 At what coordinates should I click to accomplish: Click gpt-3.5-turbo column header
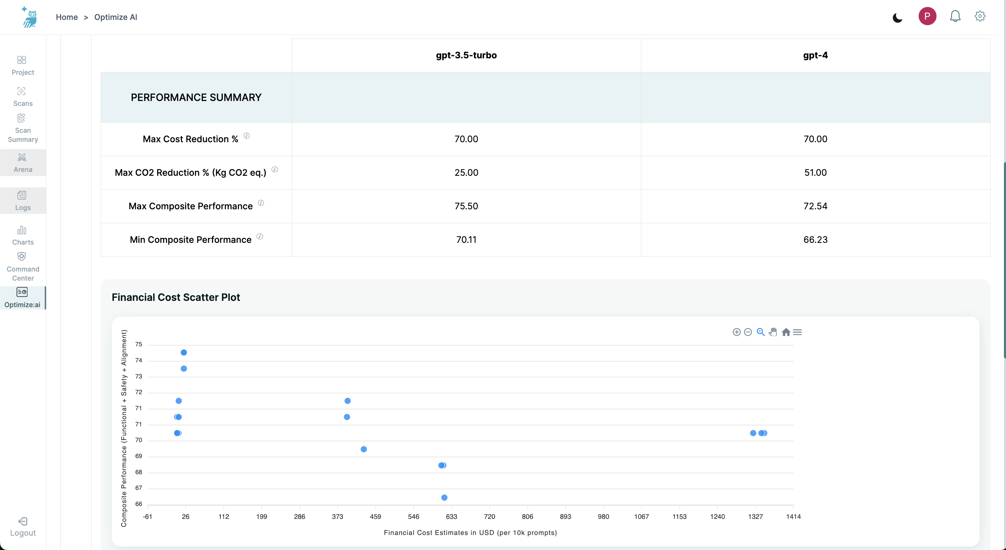pos(466,55)
